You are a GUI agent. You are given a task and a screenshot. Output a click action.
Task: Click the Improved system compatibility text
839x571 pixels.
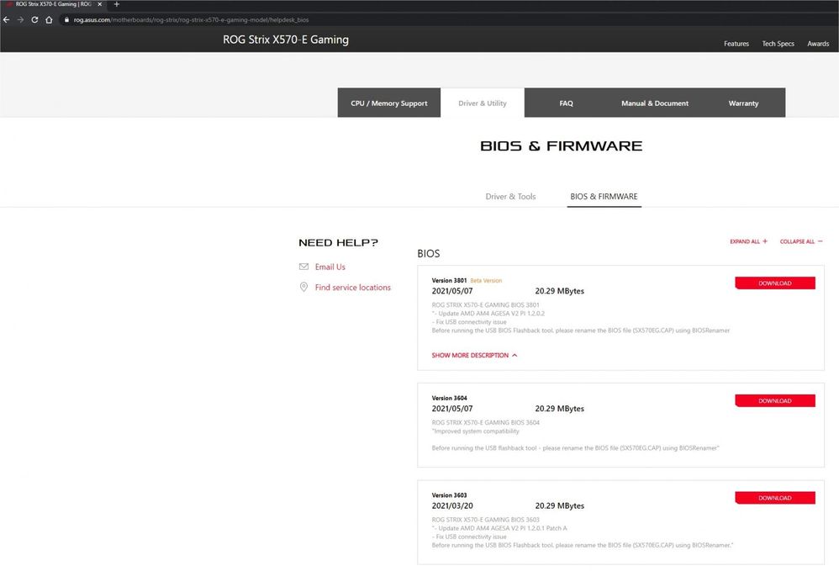click(x=475, y=431)
